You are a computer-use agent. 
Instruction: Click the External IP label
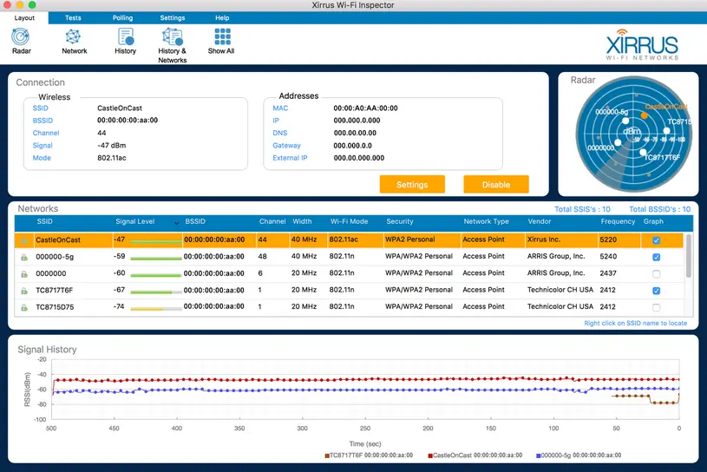pos(290,158)
